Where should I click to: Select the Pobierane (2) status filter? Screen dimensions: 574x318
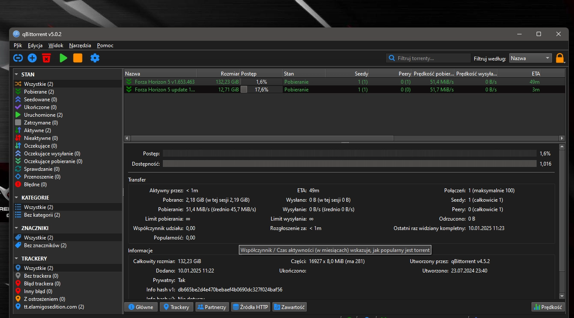[x=68, y=92]
